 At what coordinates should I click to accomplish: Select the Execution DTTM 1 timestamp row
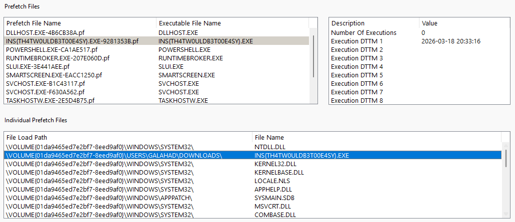[357, 41]
